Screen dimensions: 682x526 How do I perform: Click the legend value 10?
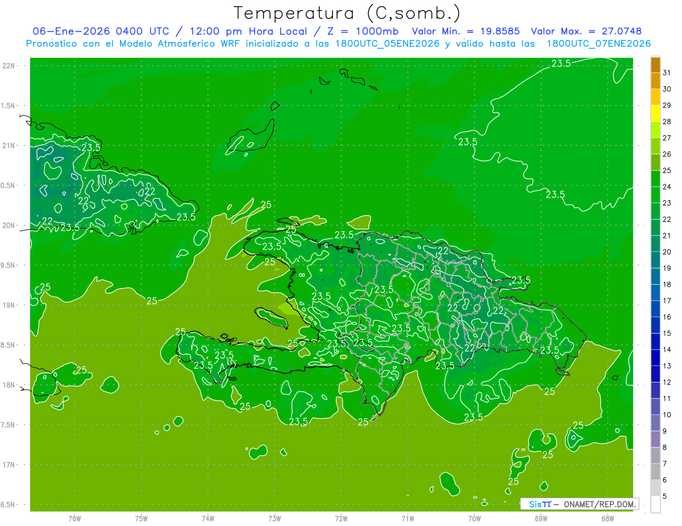point(667,415)
